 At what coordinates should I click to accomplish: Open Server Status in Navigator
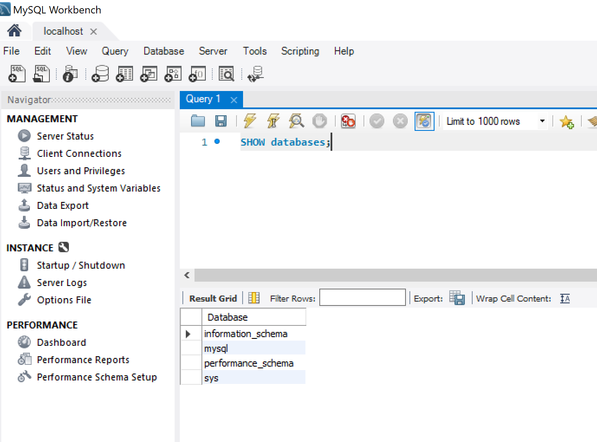coord(65,136)
